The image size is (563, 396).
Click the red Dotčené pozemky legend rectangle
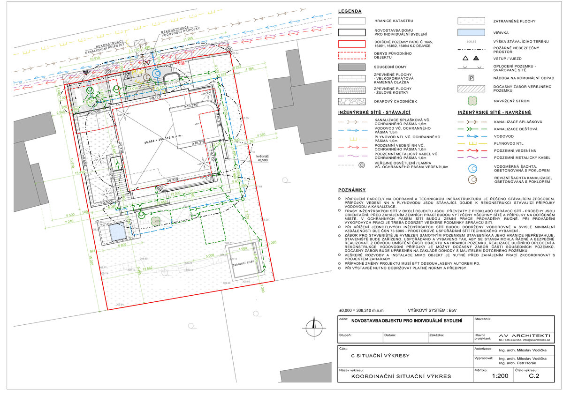point(351,45)
